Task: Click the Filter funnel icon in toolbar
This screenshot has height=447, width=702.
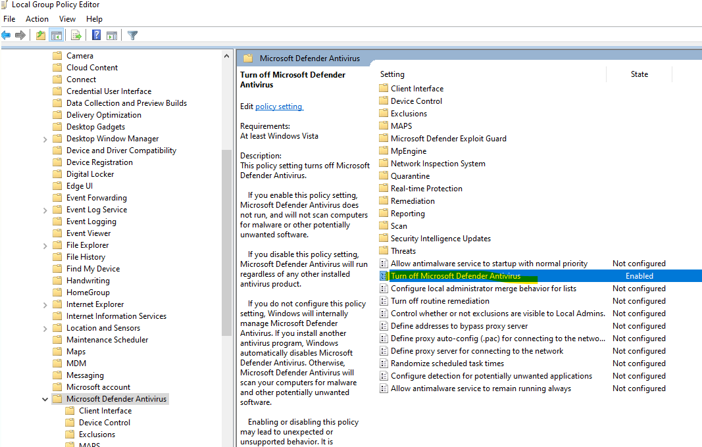Action: click(x=132, y=35)
